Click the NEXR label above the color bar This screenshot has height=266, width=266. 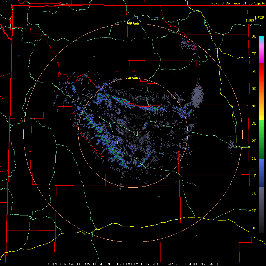(259, 18)
